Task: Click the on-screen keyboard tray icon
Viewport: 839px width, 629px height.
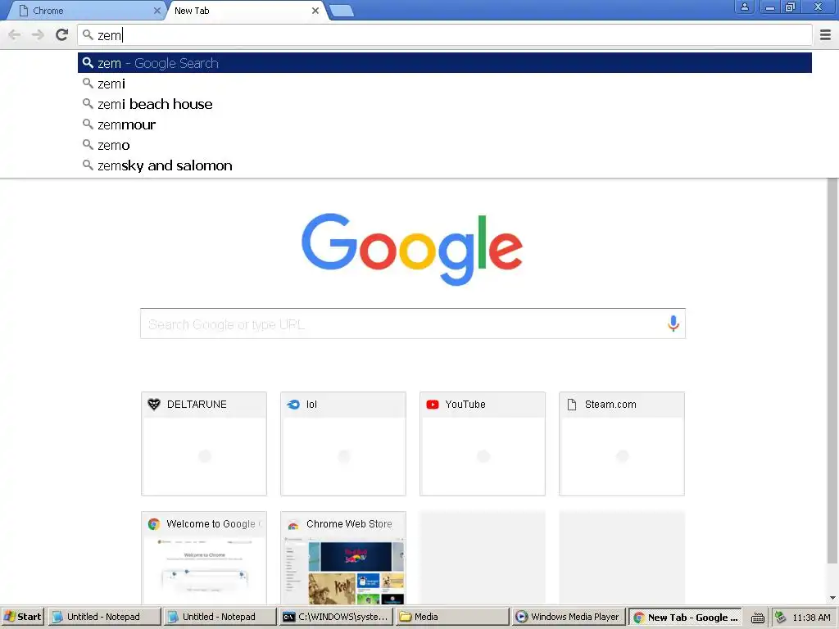Action: [x=757, y=618]
